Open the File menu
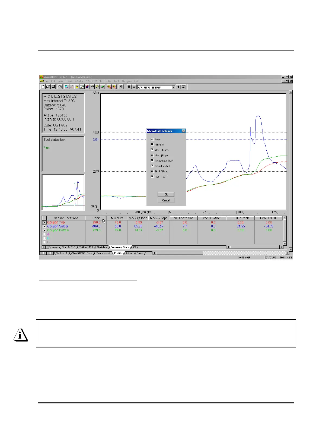 [x=47, y=81]
